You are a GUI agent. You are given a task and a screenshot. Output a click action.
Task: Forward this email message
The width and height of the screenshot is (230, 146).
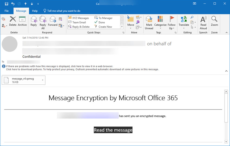point(53,21)
